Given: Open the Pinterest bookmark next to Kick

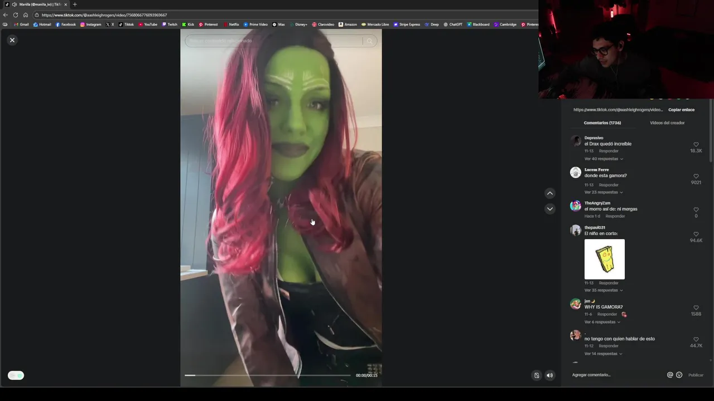Looking at the screenshot, I should [x=208, y=25].
